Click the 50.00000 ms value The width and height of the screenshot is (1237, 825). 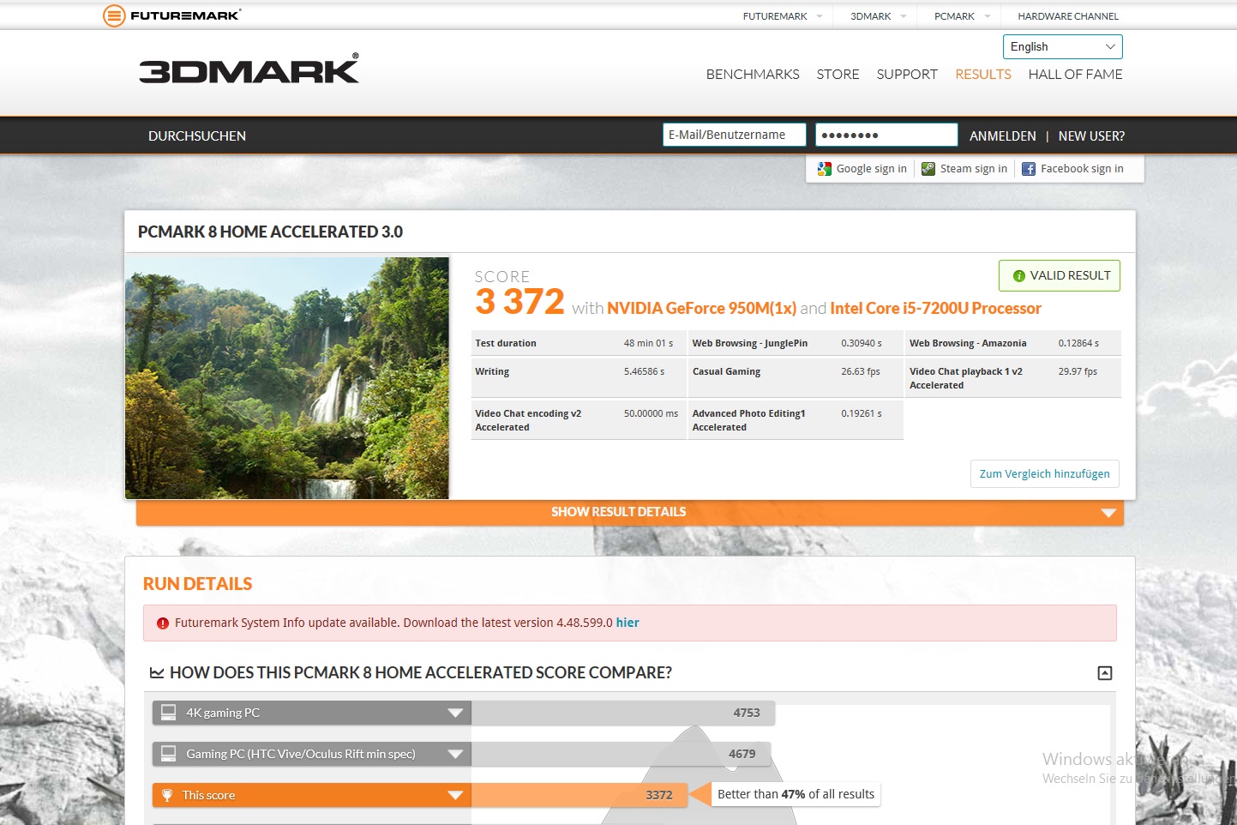[x=651, y=413]
